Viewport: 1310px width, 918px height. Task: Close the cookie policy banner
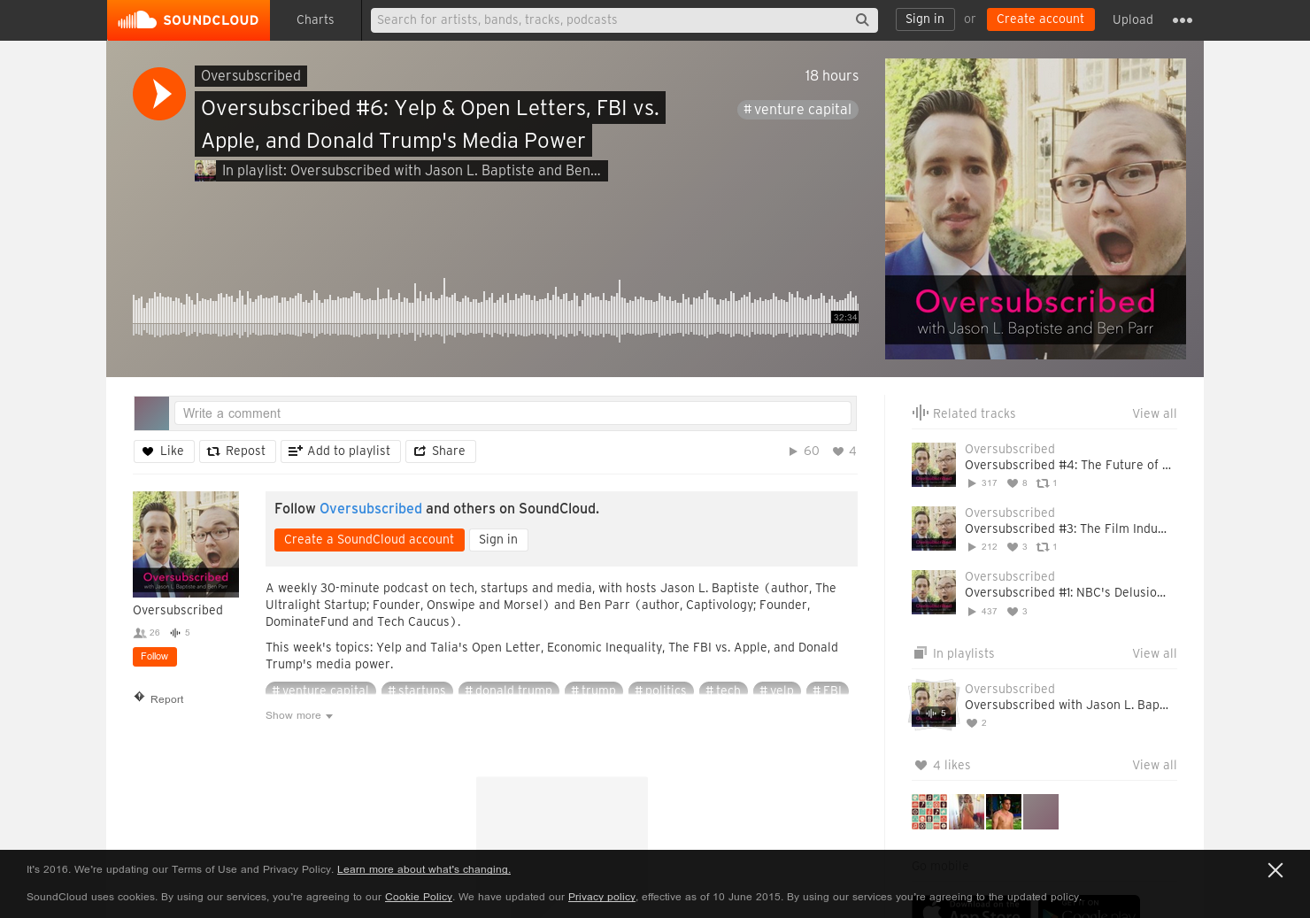1275,870
